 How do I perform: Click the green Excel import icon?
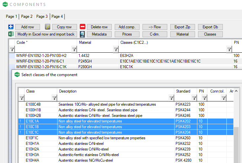click(x=10, y=34)
